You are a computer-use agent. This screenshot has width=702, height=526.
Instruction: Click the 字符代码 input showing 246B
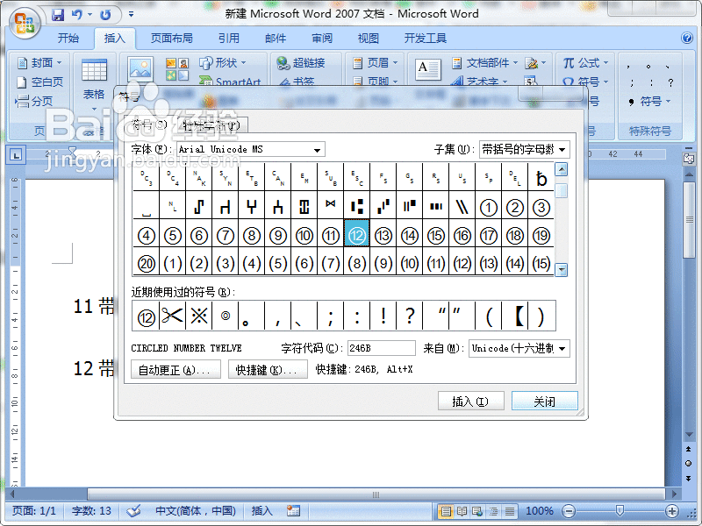point(381,348)
